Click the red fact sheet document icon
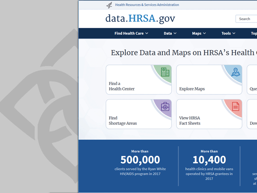This screenshot has height=193, width=257. pos(236,106)
